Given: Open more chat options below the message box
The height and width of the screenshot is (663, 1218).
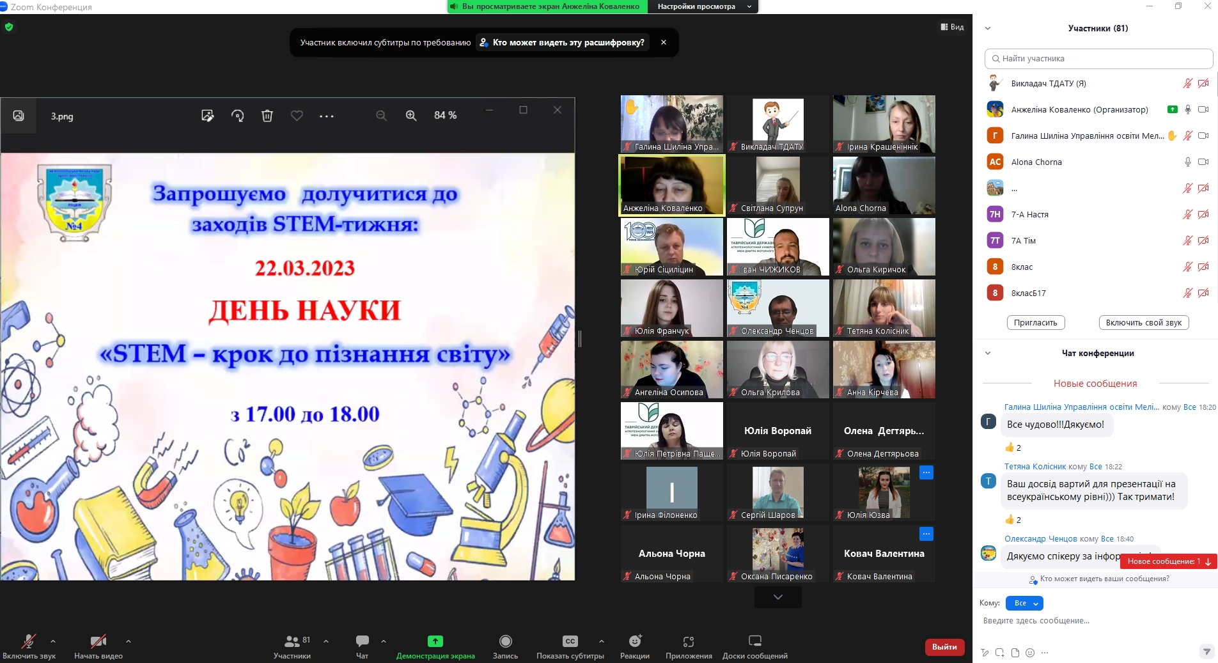Looking at the screenshot, I should [x=1045, y=653].
